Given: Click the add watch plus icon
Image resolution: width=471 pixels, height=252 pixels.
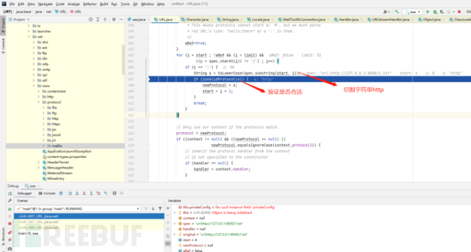Looking at the screenshot, I should [x=168, y=208].
